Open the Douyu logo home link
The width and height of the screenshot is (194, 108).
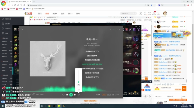coord(28,13)
